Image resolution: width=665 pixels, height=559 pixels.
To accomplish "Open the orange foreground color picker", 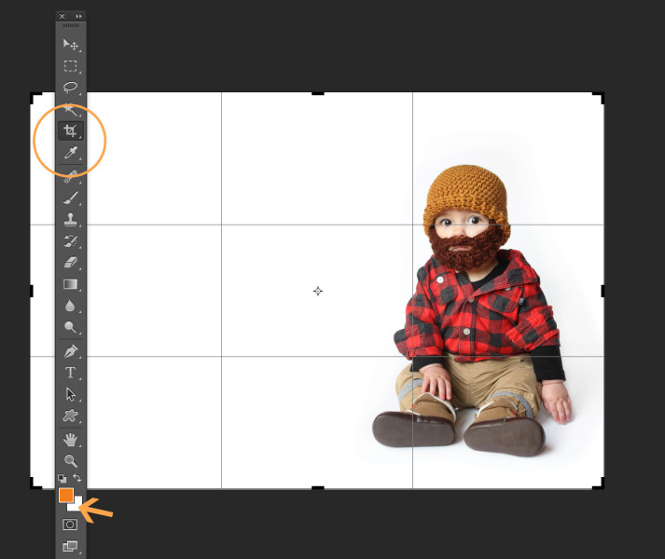I will coord(65,495).
